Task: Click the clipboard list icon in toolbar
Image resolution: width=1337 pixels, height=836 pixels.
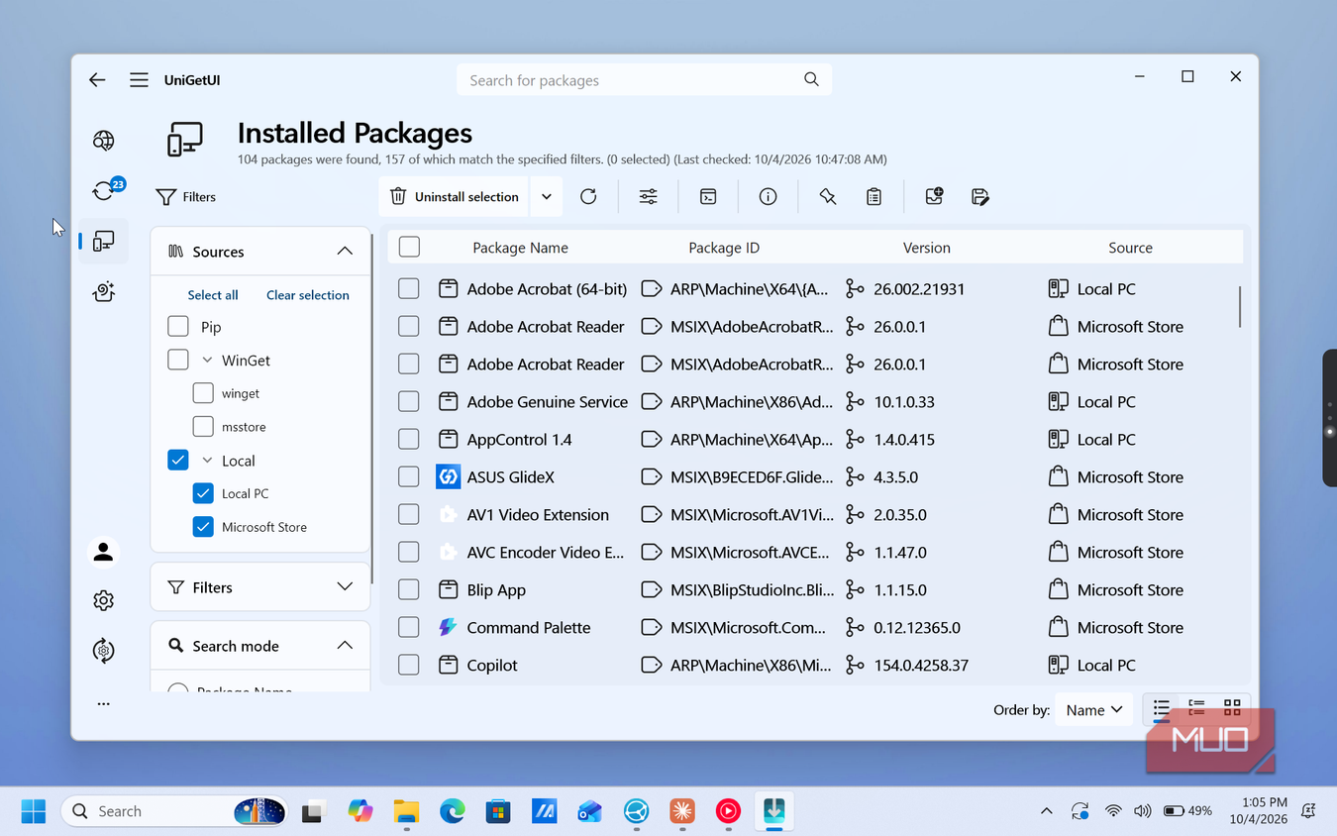Action: click(874, 196)
